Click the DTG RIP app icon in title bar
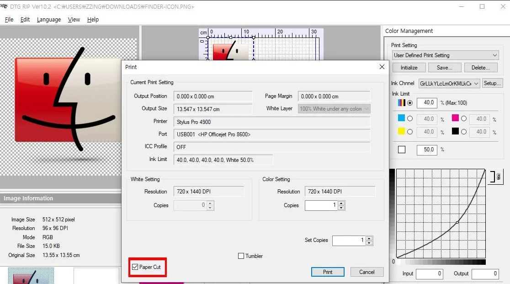Viewport: 510px width, 284px height. tap(4, 6)
